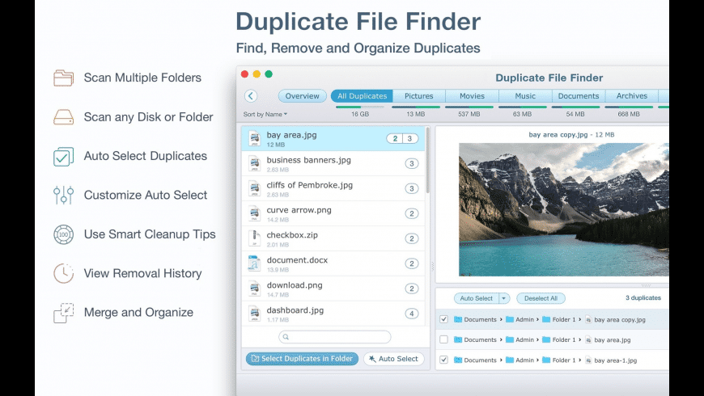704x396 pixels.
Task: Click file icon of business banners.jpg
Action: (x=255, y=164)
